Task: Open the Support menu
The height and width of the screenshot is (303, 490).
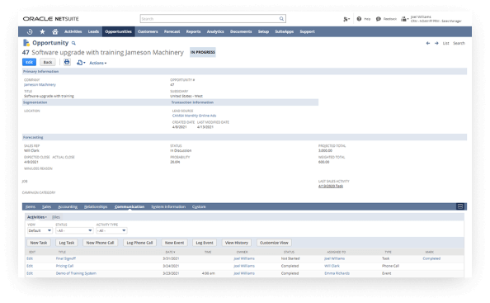Action: coord(307,31)
